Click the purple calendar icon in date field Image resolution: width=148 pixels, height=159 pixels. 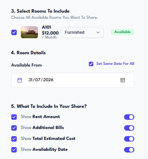point(19,80)
